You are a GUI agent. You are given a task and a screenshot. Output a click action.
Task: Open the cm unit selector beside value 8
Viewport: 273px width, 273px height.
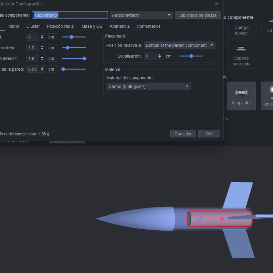pyautogui.click(x=52, y=37)
